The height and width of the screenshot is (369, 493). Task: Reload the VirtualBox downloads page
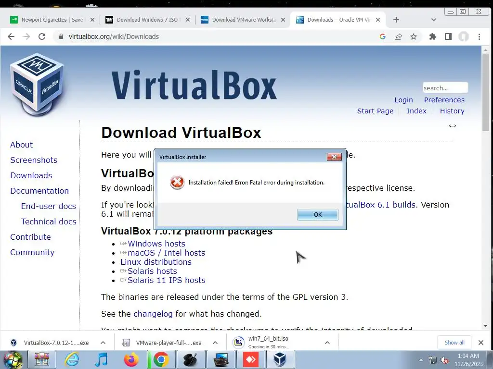[42, 37]
